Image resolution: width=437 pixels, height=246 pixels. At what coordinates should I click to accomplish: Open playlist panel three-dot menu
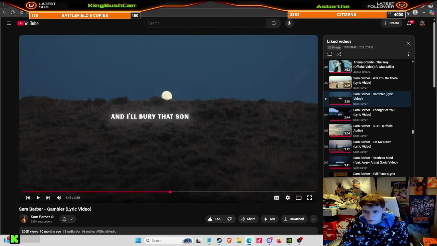[408, 54]
